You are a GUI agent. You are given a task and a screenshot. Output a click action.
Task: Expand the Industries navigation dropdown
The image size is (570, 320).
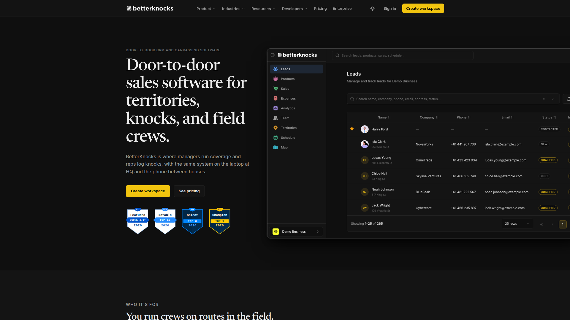pos(233,9)
